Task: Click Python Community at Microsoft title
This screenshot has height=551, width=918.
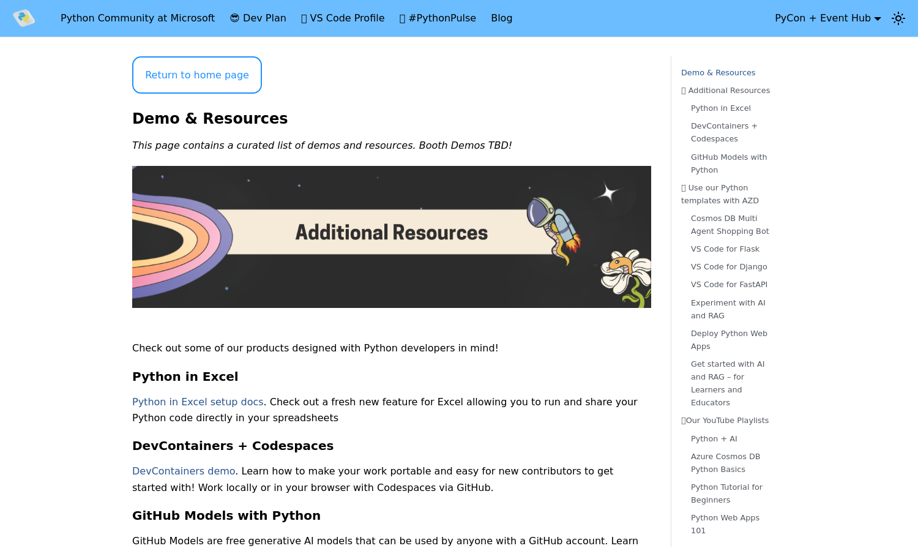Action: click(x=138, y=18)
